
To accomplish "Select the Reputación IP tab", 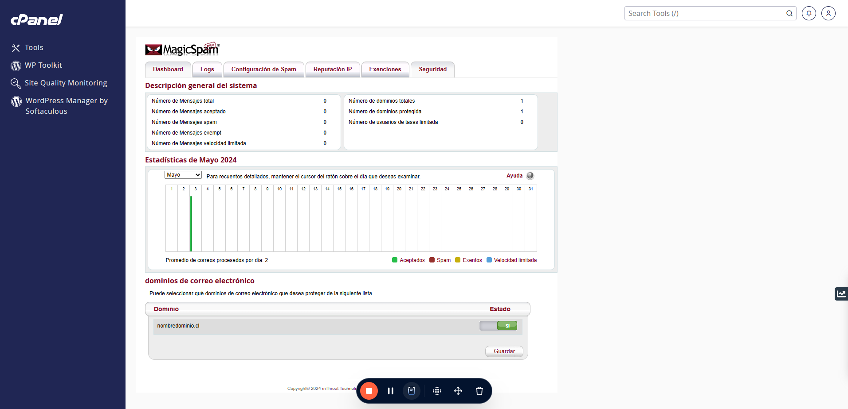I will pos(333,69).
